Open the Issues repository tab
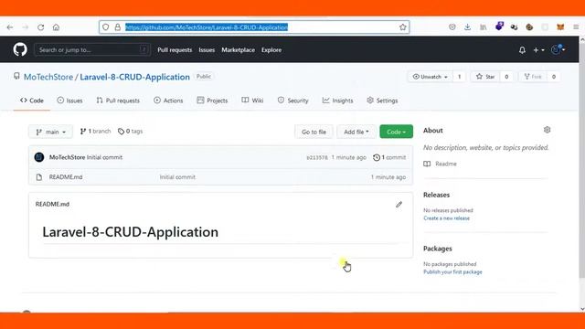The width and height of the screenshot is (585, 329). pyautogui.click(x=69, y=101)
